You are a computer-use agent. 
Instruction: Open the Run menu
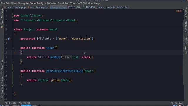[x=67, y=3]
